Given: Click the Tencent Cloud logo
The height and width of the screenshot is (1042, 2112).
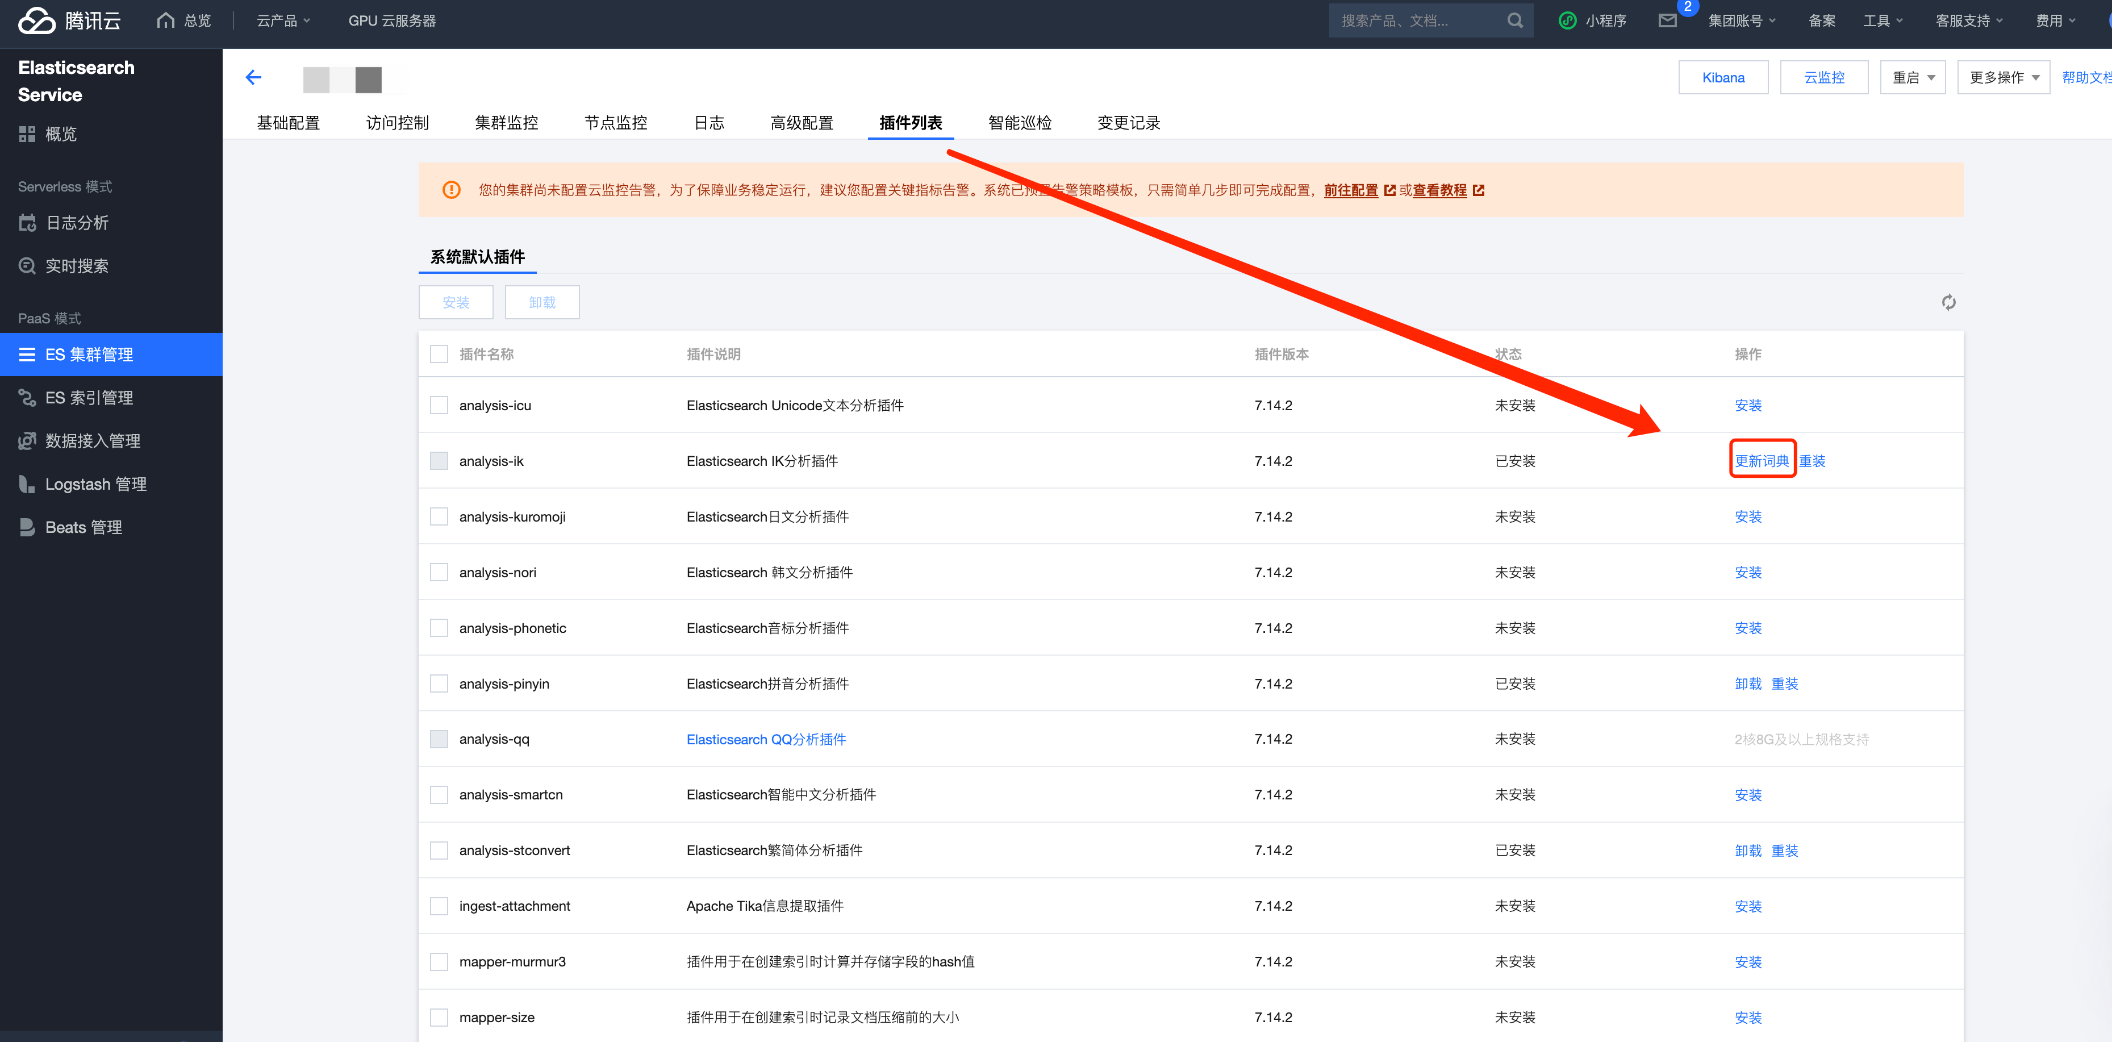Looking at the screenshot, I should pyautogui.click(x=69, y=20).
